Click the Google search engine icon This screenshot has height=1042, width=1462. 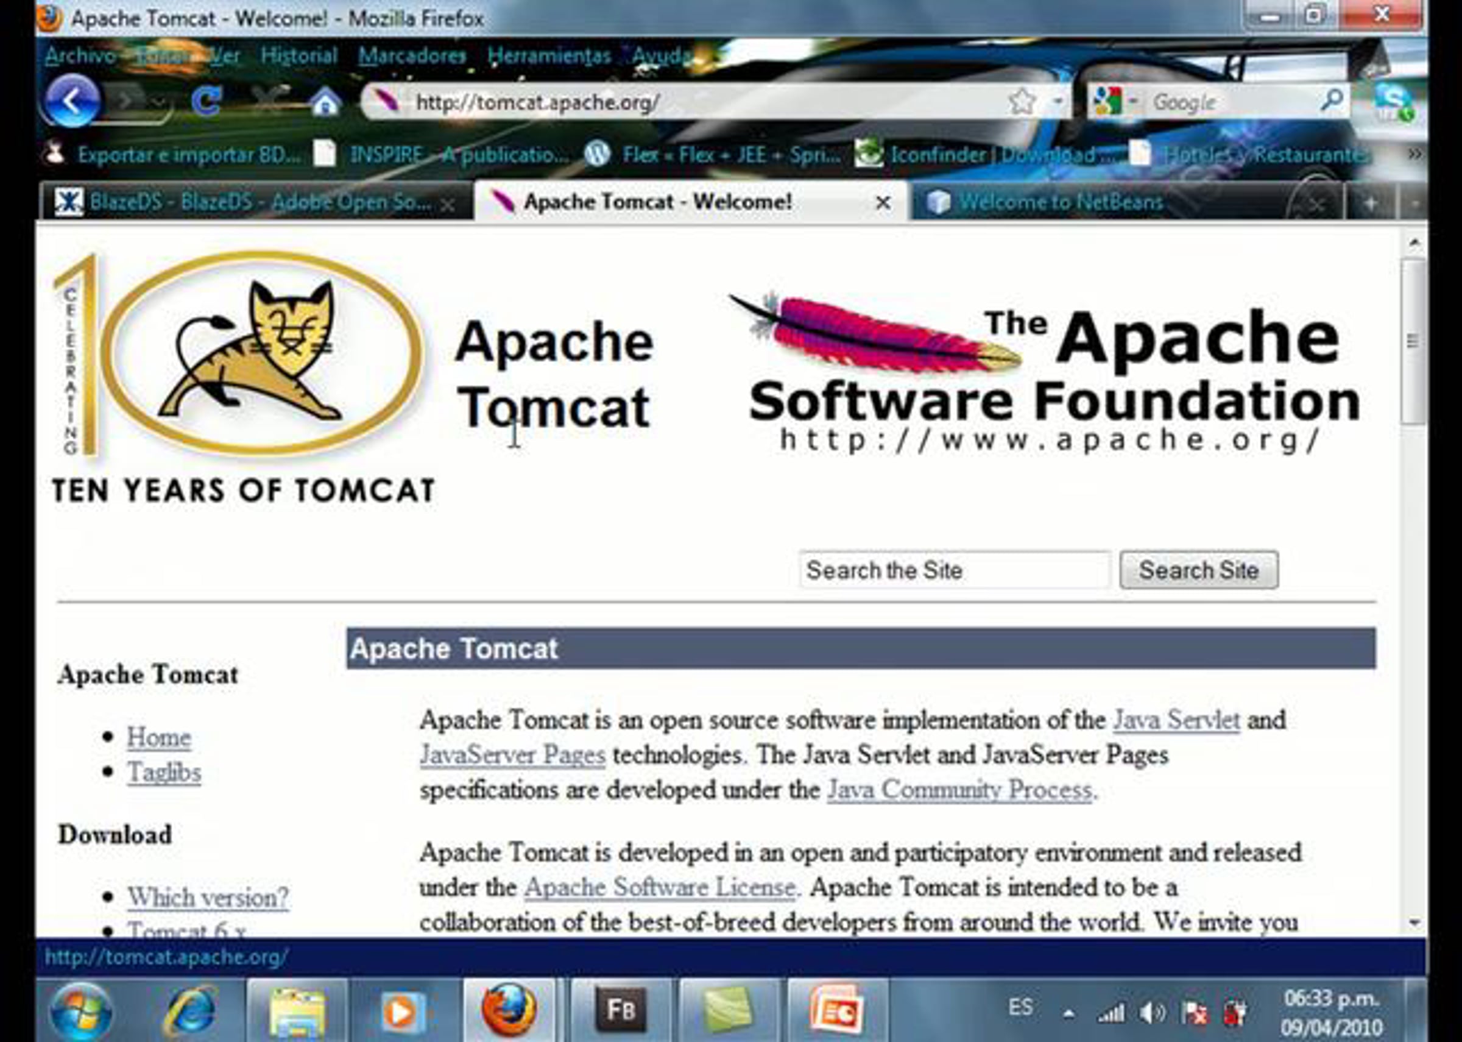(x=1109, y=101)
